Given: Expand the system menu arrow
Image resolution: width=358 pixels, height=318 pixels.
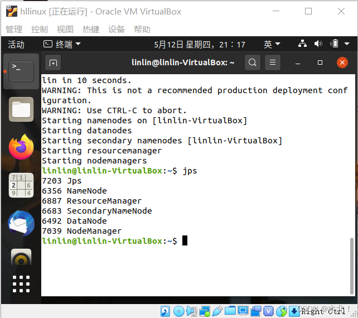Looking at the screenshot, I should click(347, 44).
